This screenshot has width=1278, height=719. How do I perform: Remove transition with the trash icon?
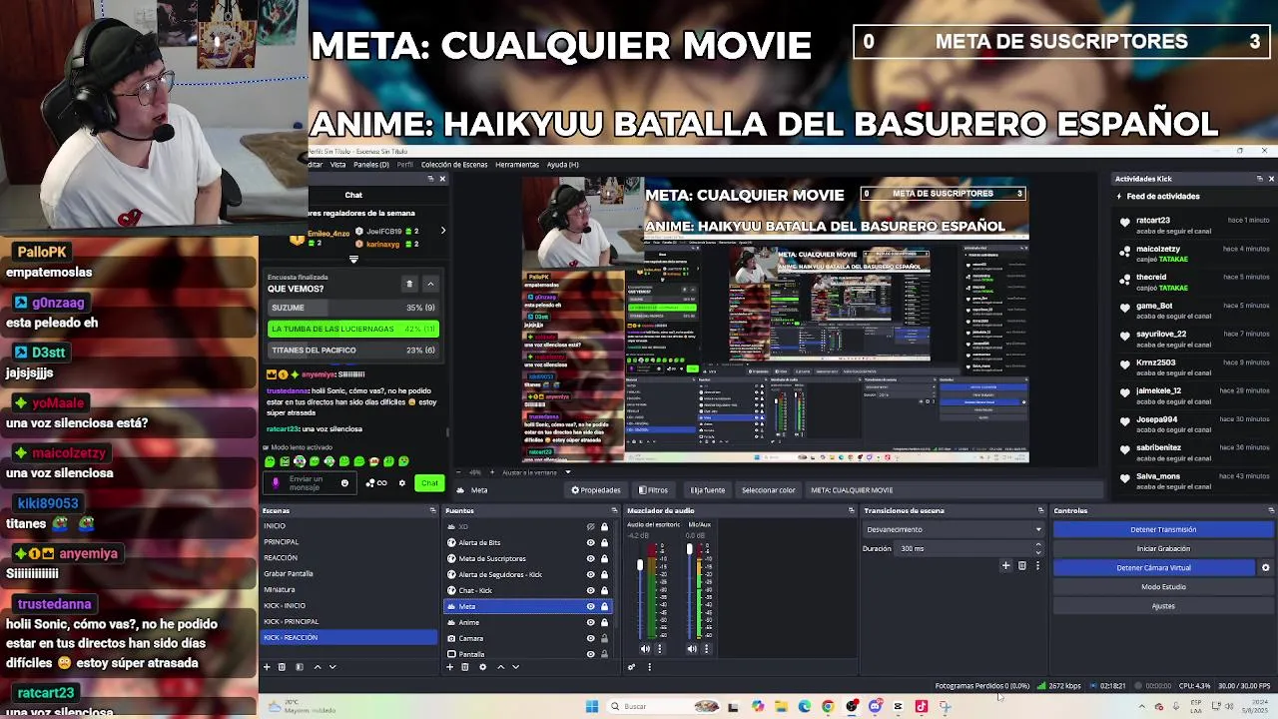click(x=1021, y=566)
